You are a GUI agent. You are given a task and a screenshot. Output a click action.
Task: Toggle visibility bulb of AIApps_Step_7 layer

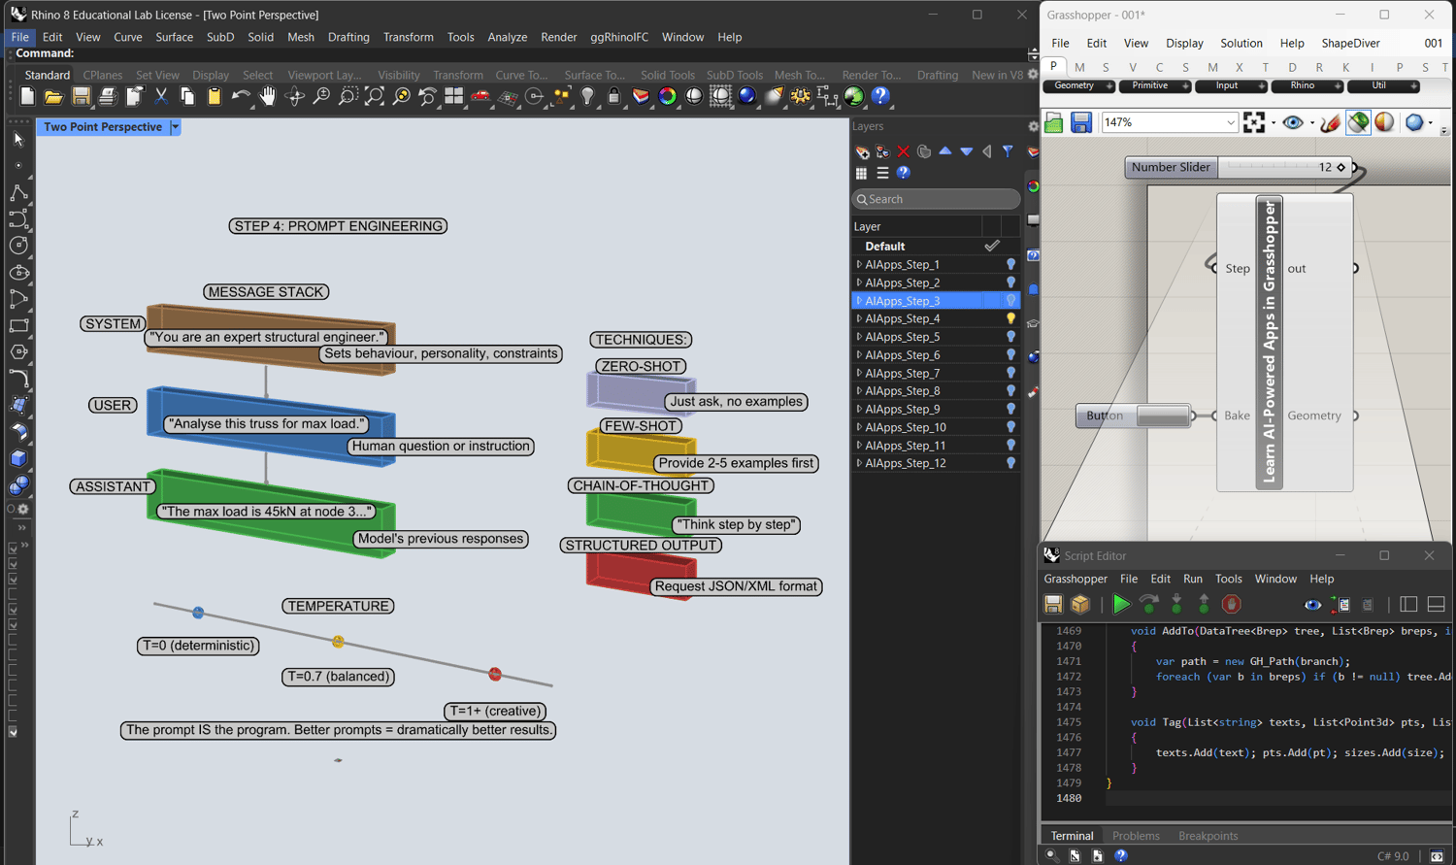[x=1010, y=373]
